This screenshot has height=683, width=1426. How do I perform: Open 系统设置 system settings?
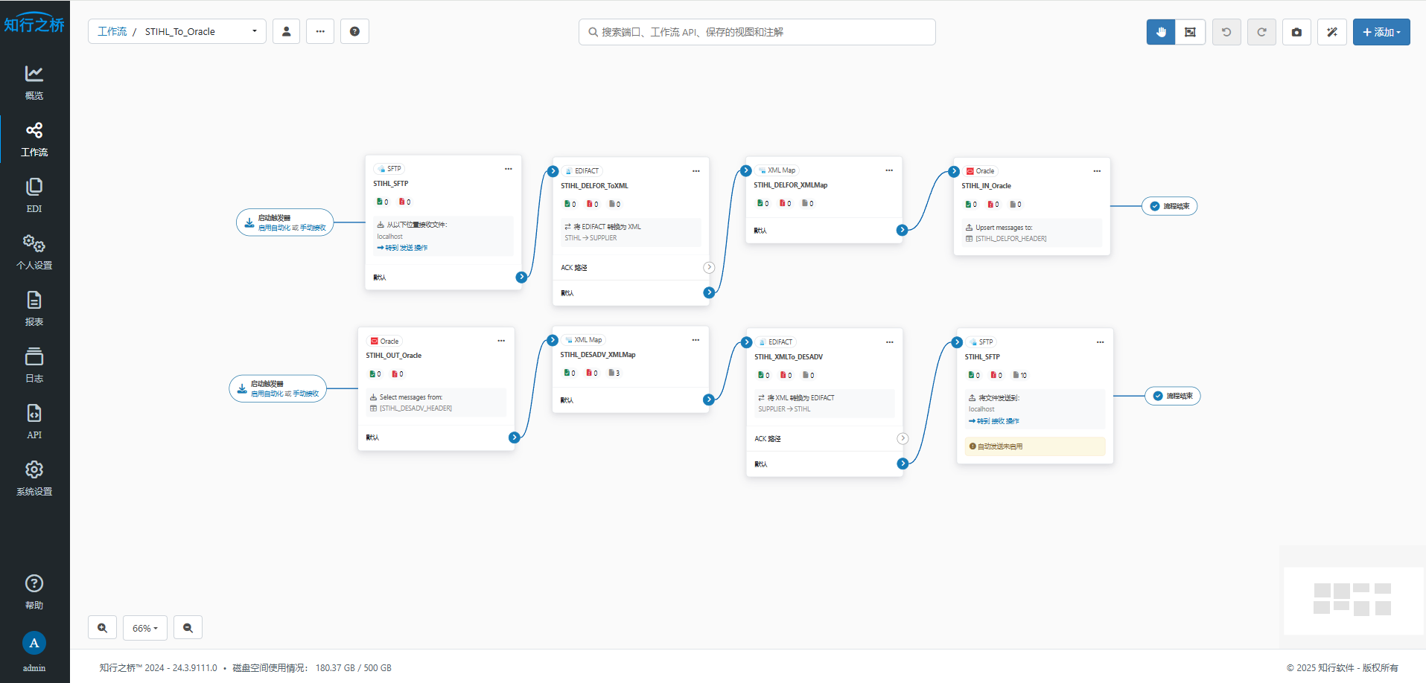34,479
